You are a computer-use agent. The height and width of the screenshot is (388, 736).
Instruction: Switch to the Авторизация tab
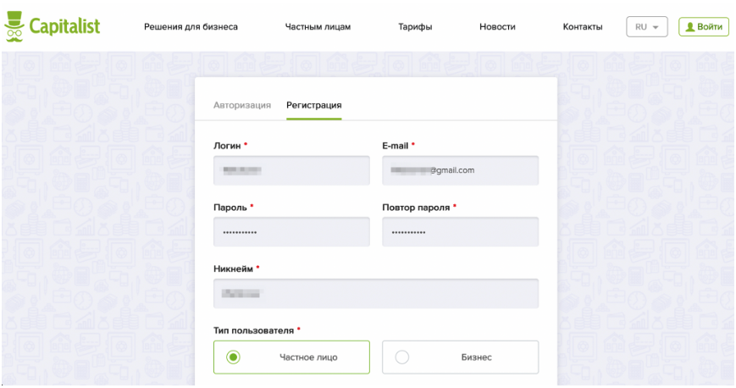[x=242, y=105]
